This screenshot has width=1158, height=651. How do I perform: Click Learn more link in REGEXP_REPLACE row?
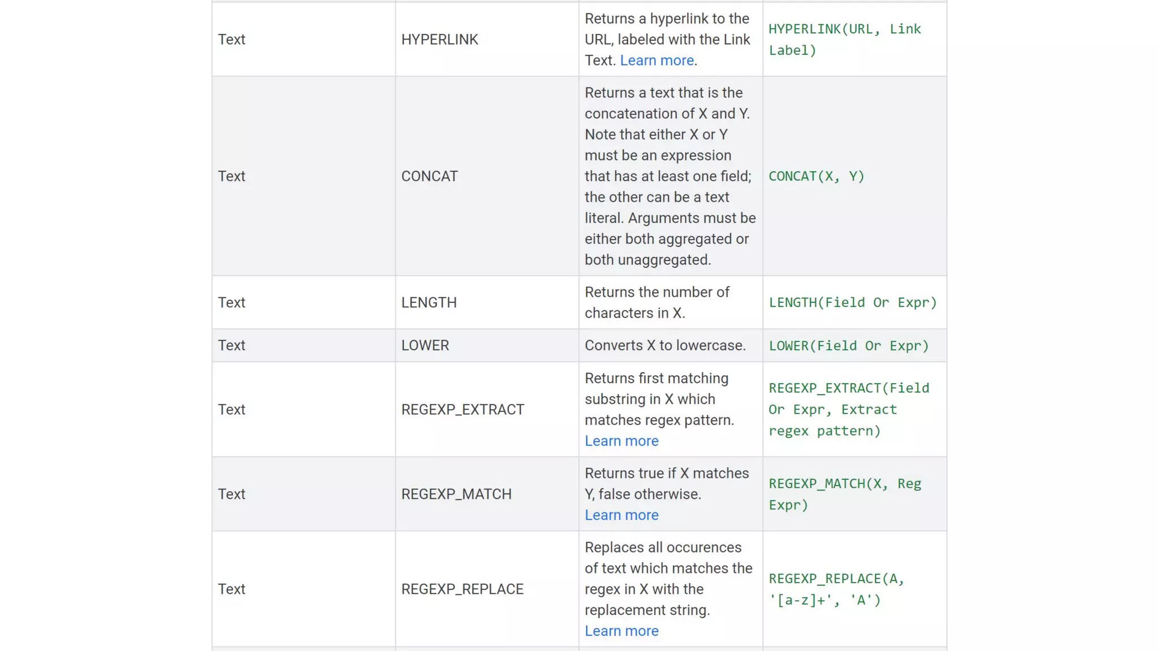[x=621, y=631]
